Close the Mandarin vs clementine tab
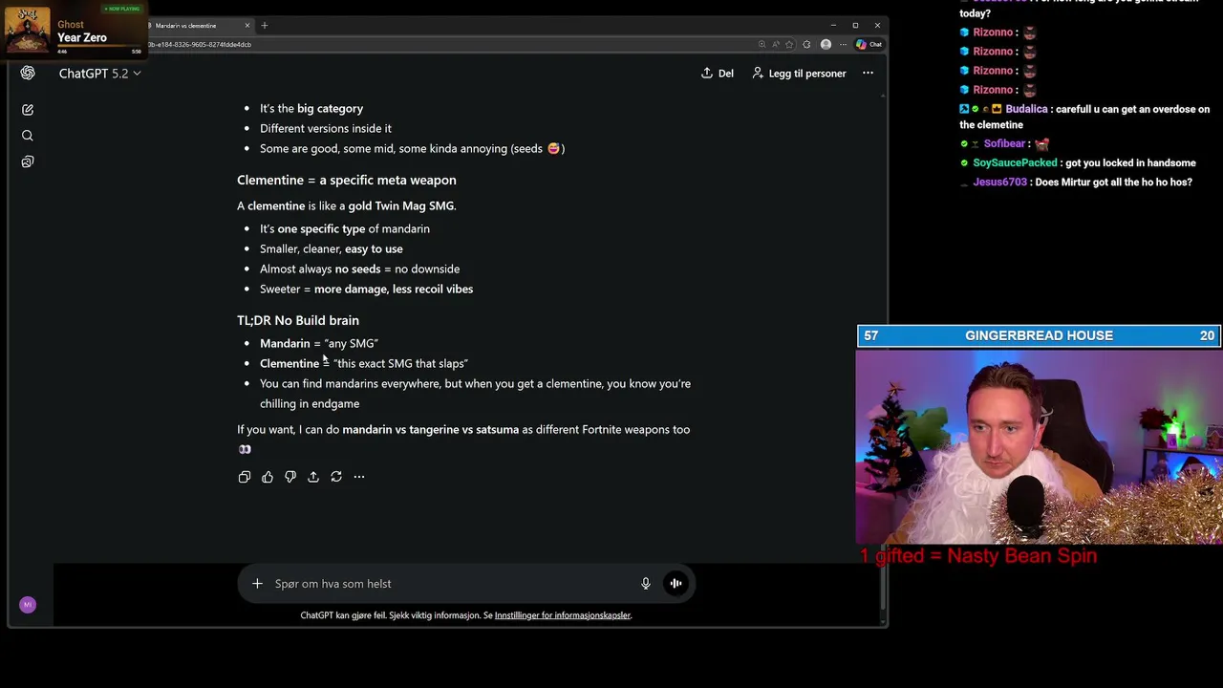This screenshot has width=1223, height=688. click(x=247, y=26)
